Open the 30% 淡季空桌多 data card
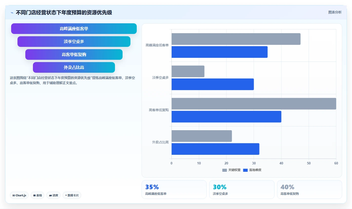The image size is (352, 209). (x=242, y=189)
